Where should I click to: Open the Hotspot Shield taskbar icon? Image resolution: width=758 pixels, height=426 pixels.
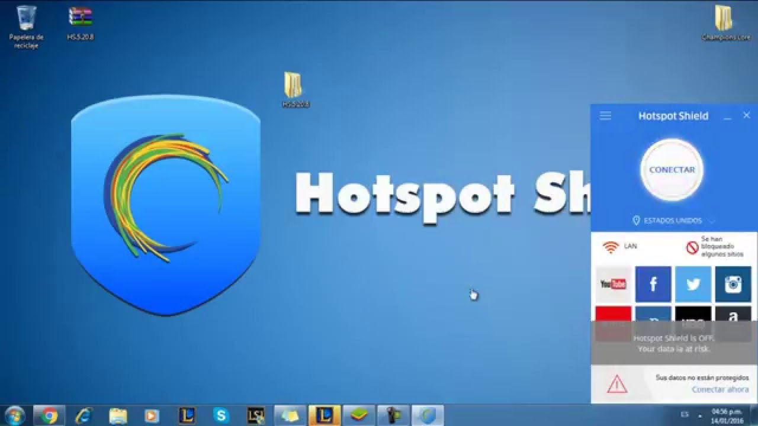coord(428,416)
